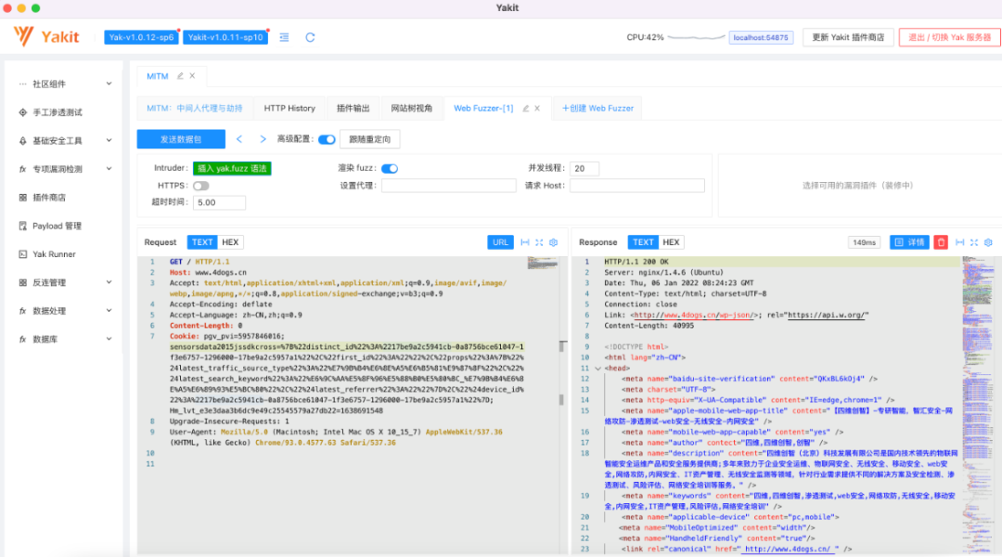Click the red delete response button

click(941, 242)
